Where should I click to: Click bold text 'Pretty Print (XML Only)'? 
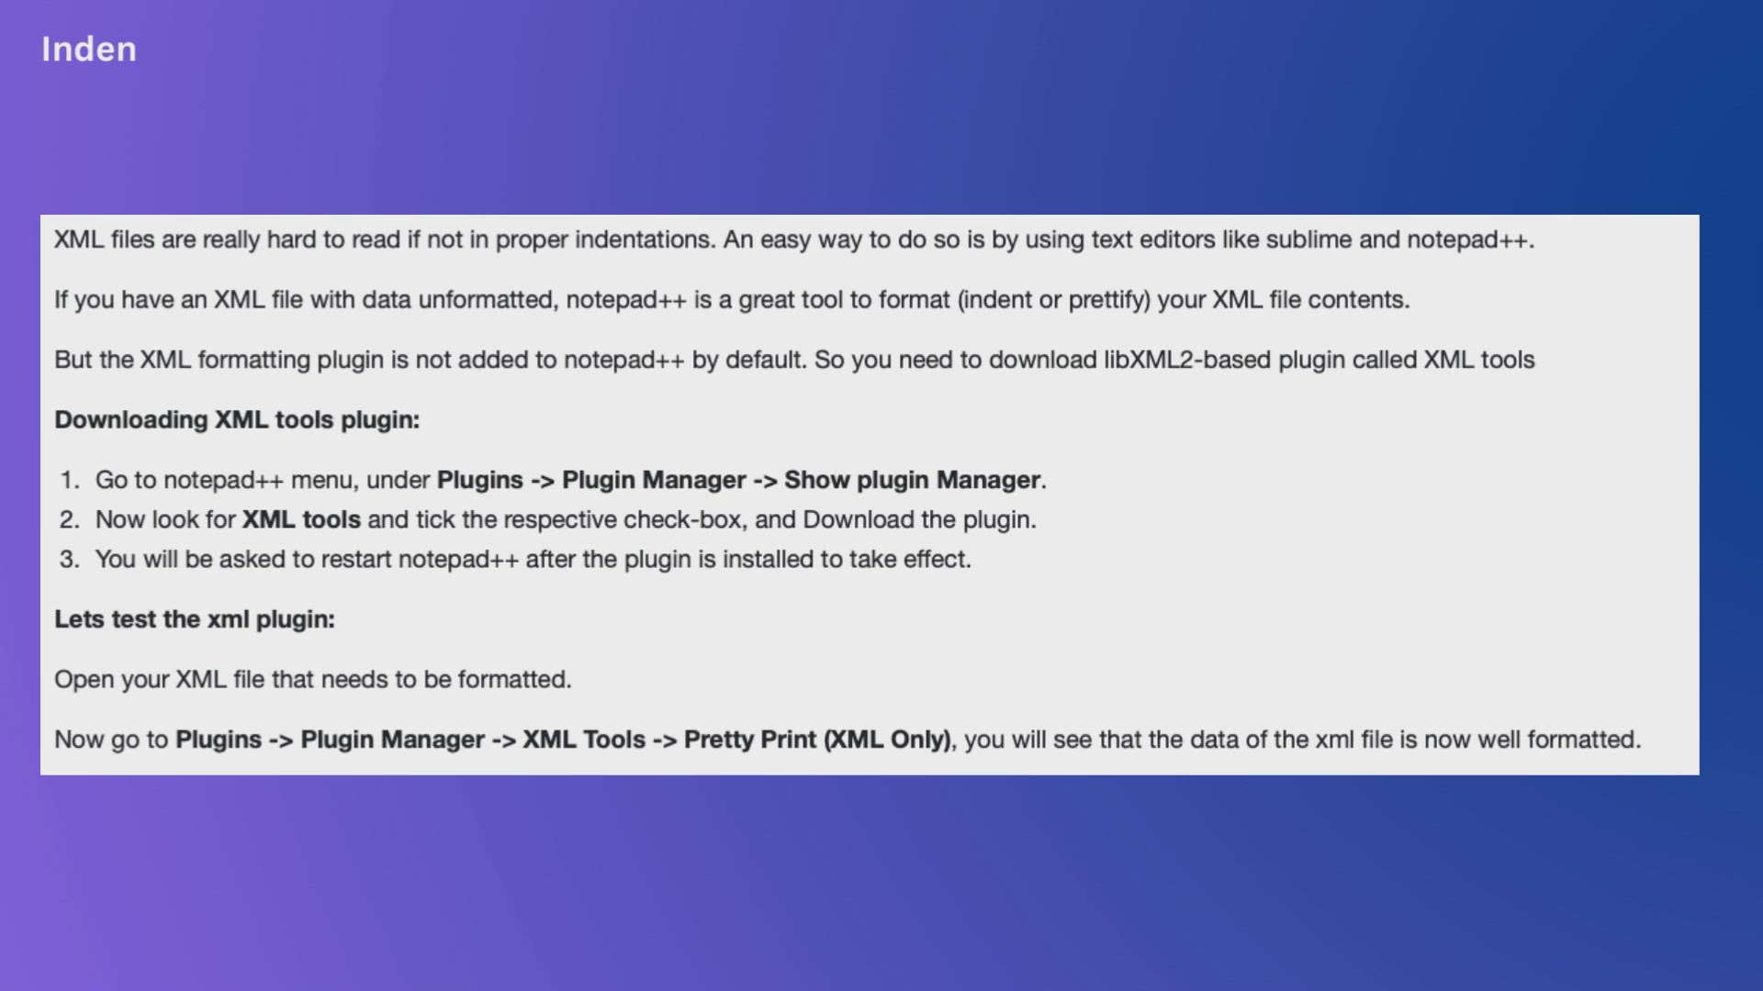817,740
